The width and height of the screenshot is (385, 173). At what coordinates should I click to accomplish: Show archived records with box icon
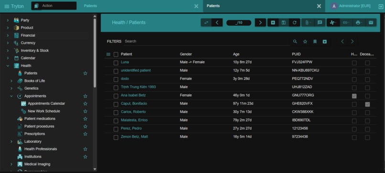point(325,42)
